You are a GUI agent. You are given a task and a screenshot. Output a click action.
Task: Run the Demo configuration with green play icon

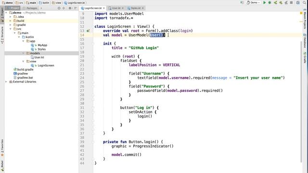(264, 2)
